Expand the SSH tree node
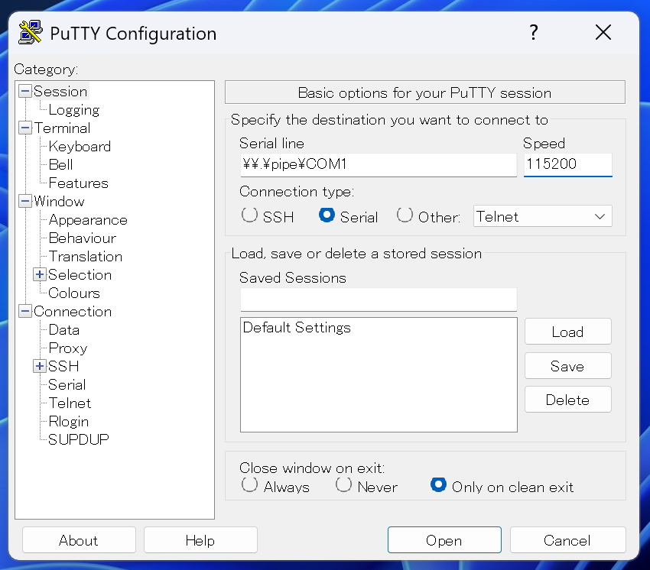This screenshot has height=570, width=650. (x=38, y=366)
